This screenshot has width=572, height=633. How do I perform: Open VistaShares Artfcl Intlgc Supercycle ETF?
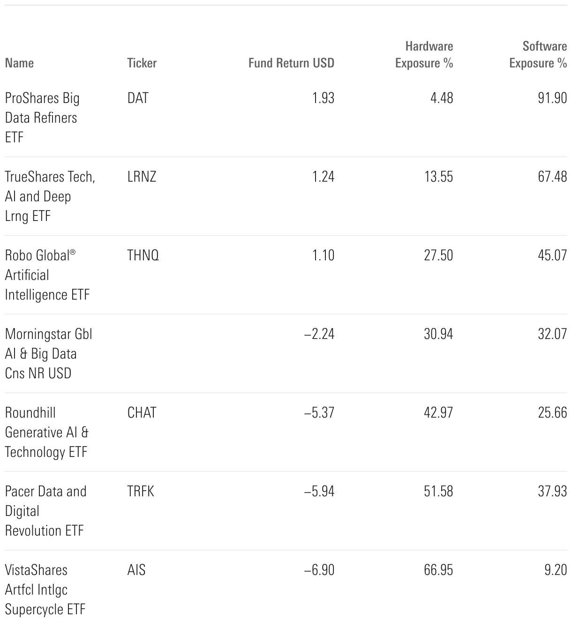tap(45, 589)
